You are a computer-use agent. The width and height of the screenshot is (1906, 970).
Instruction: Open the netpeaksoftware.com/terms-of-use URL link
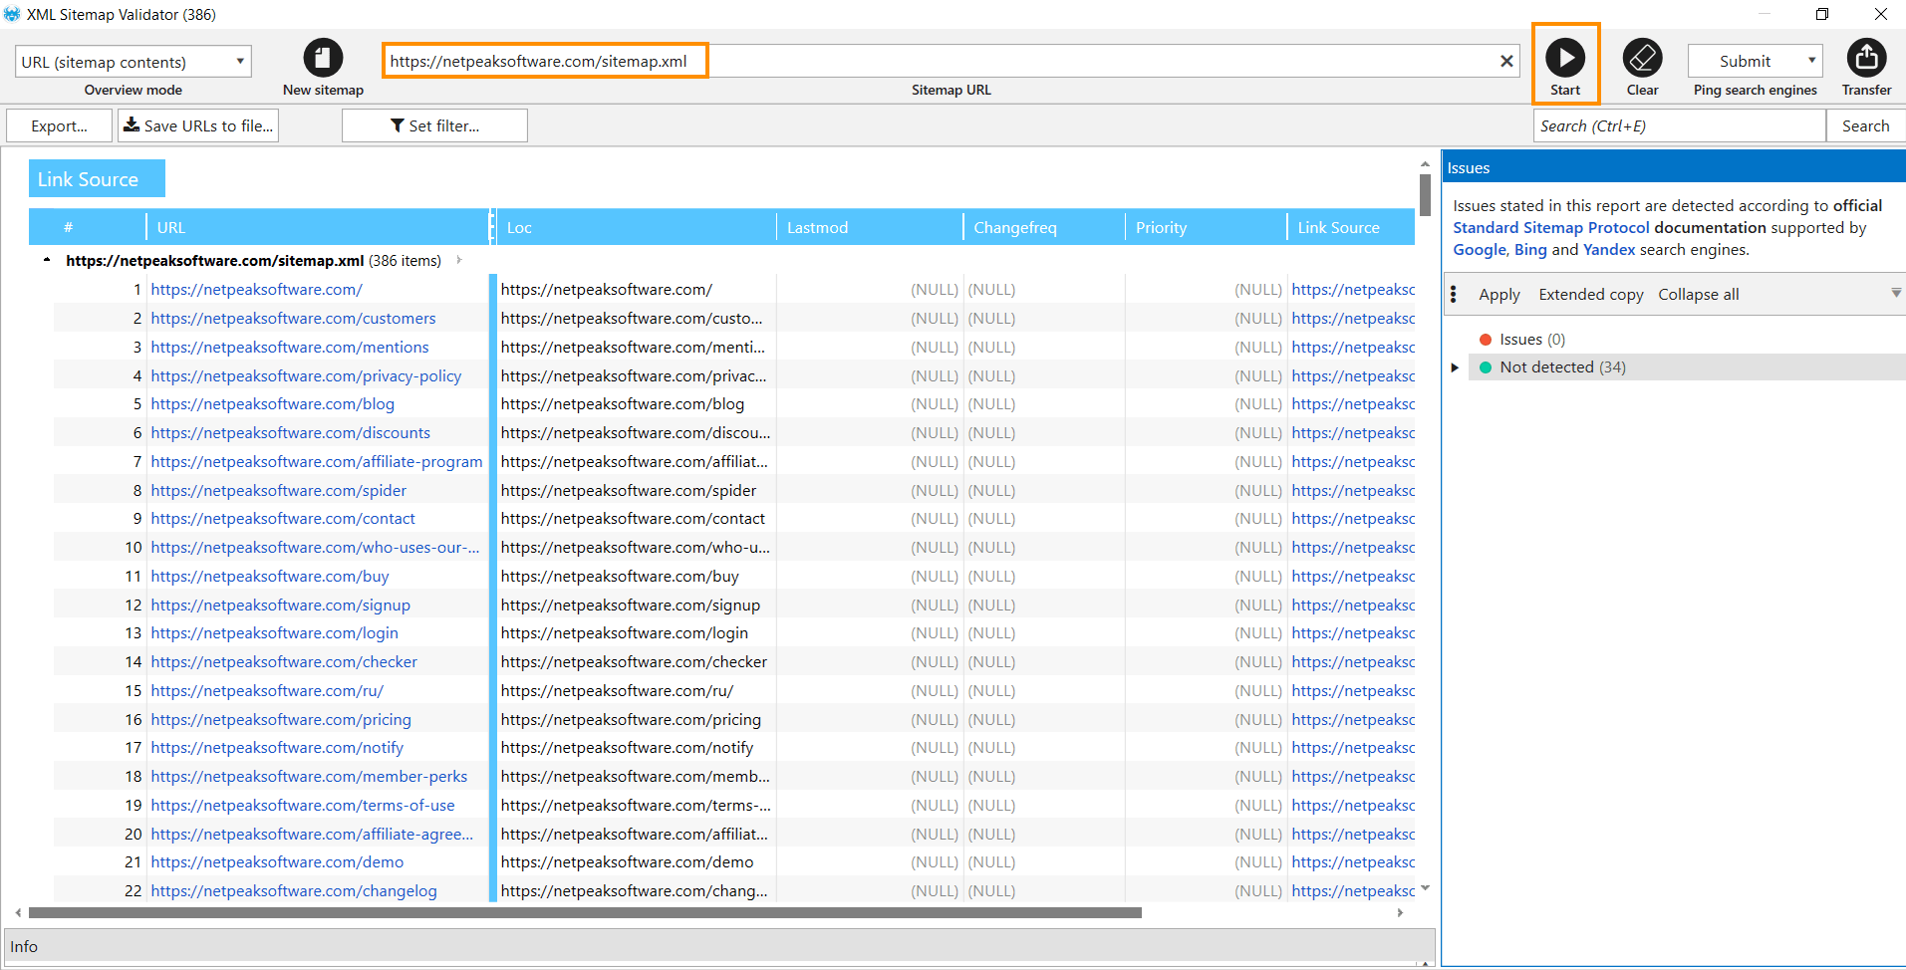coord(303,805)
